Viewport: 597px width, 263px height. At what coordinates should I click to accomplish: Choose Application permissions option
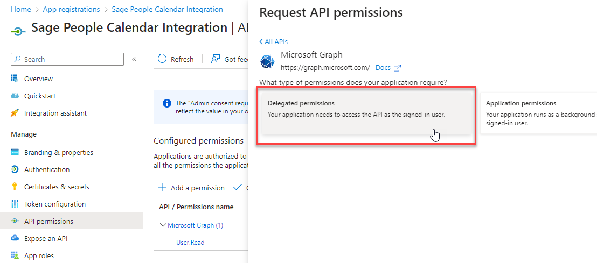539,112
